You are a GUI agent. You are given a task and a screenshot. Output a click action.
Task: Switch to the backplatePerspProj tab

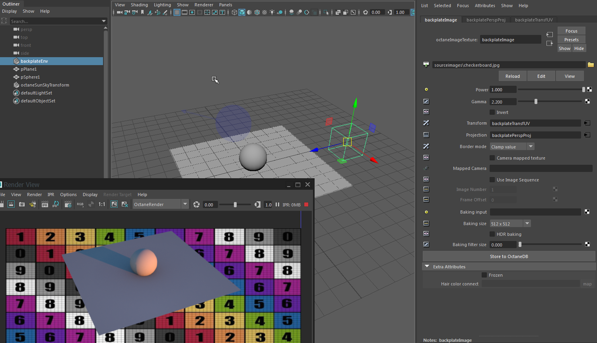click(486, 20)
